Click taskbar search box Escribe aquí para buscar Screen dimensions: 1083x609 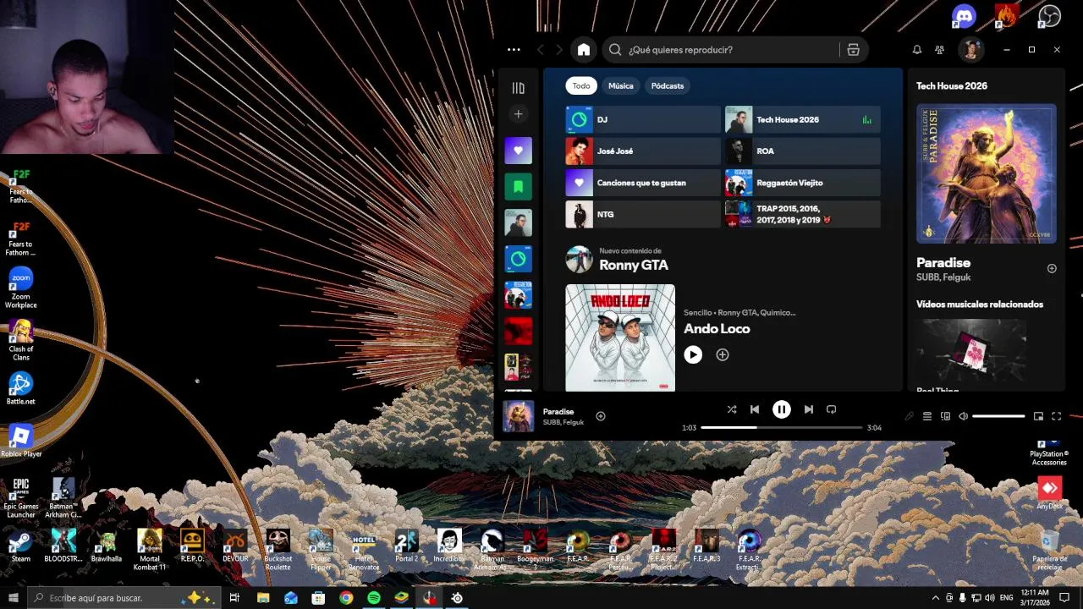pos(125,598)
